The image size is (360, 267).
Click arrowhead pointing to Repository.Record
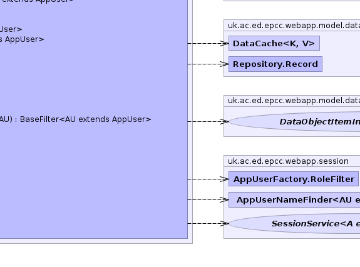(224, 64)
